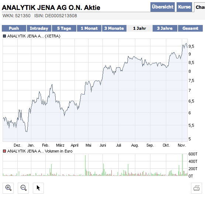Print the chart with printer icon
This screenshot has height=197, width=205.
(x=197, y=188)
